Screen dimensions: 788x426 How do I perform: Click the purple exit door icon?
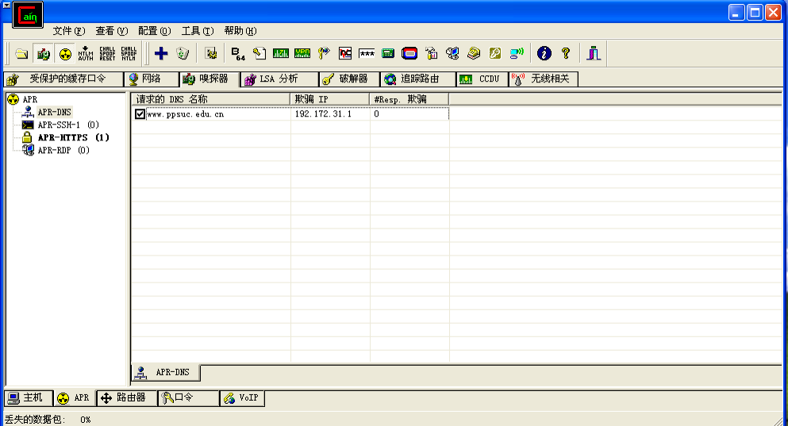coord(594,53)
